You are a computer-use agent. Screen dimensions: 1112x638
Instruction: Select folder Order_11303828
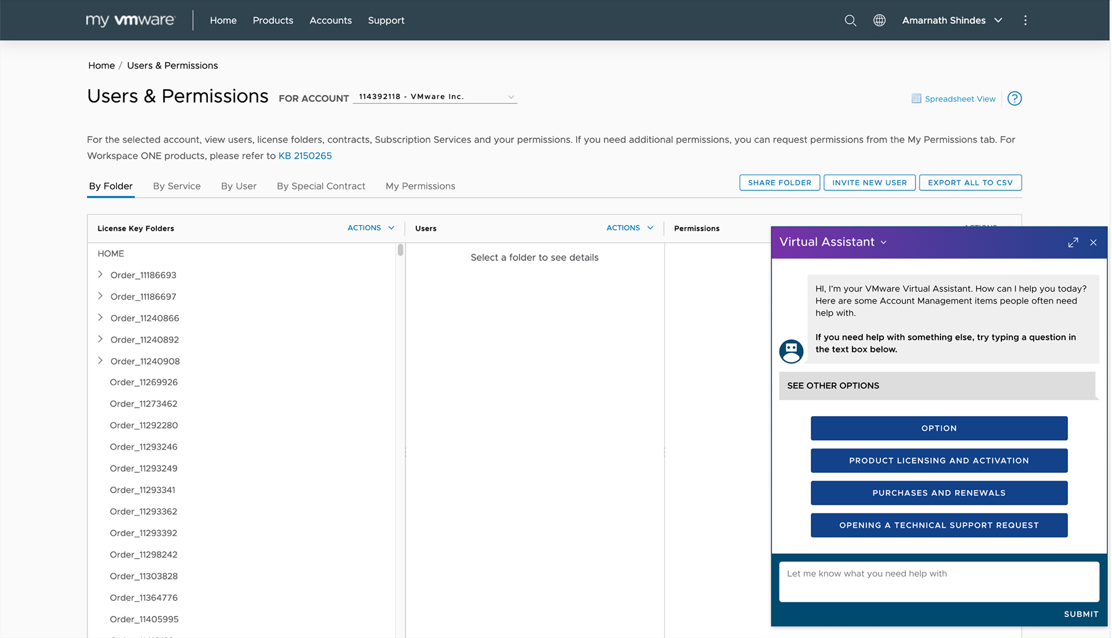[x=144, y=576]
